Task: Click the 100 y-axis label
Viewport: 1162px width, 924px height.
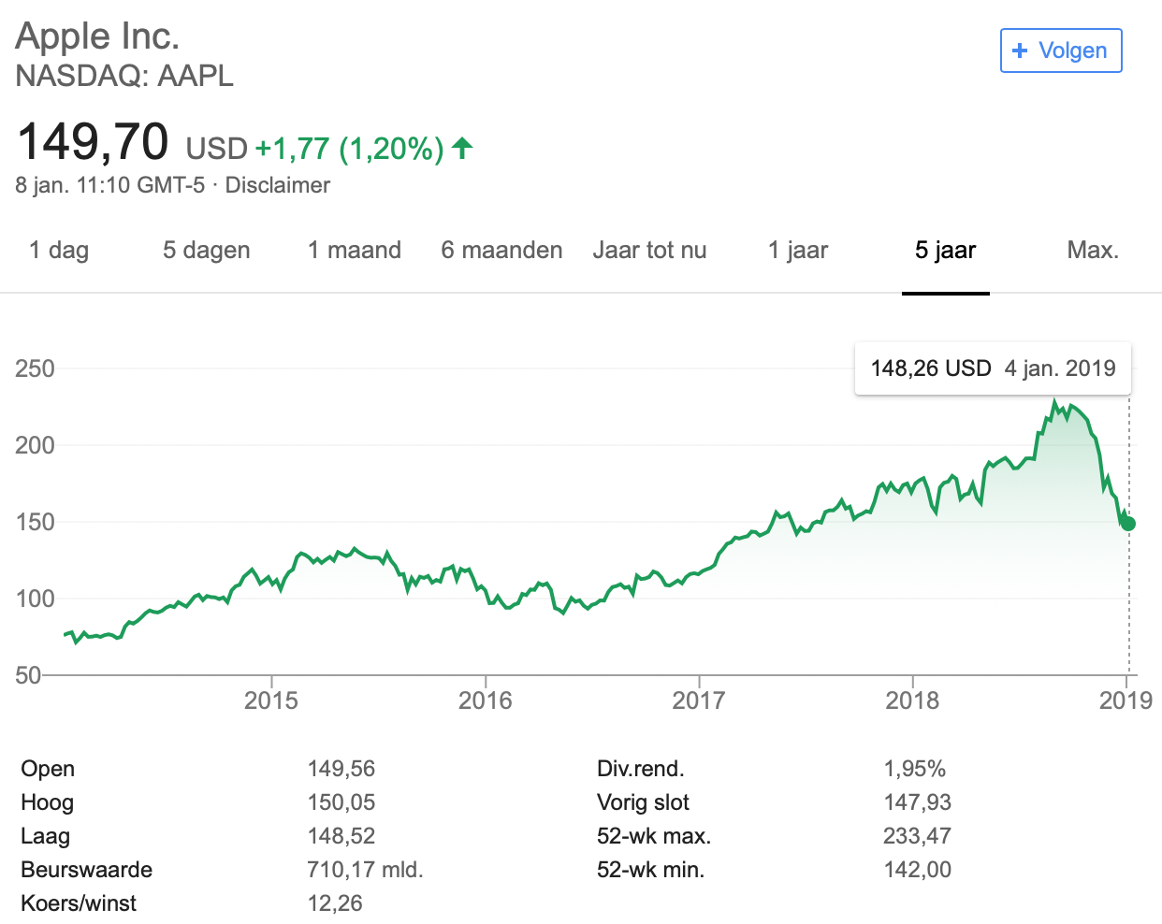Action: [35, 599]
